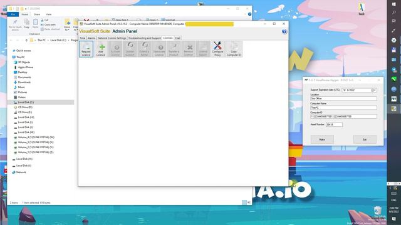Click the taskbar clock showing the time and date

tap(394, 210)
